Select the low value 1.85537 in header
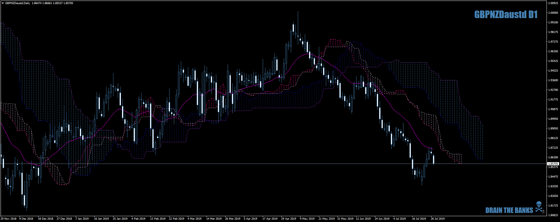This screenshot has width=560, height=222. (x=58, y=3)
